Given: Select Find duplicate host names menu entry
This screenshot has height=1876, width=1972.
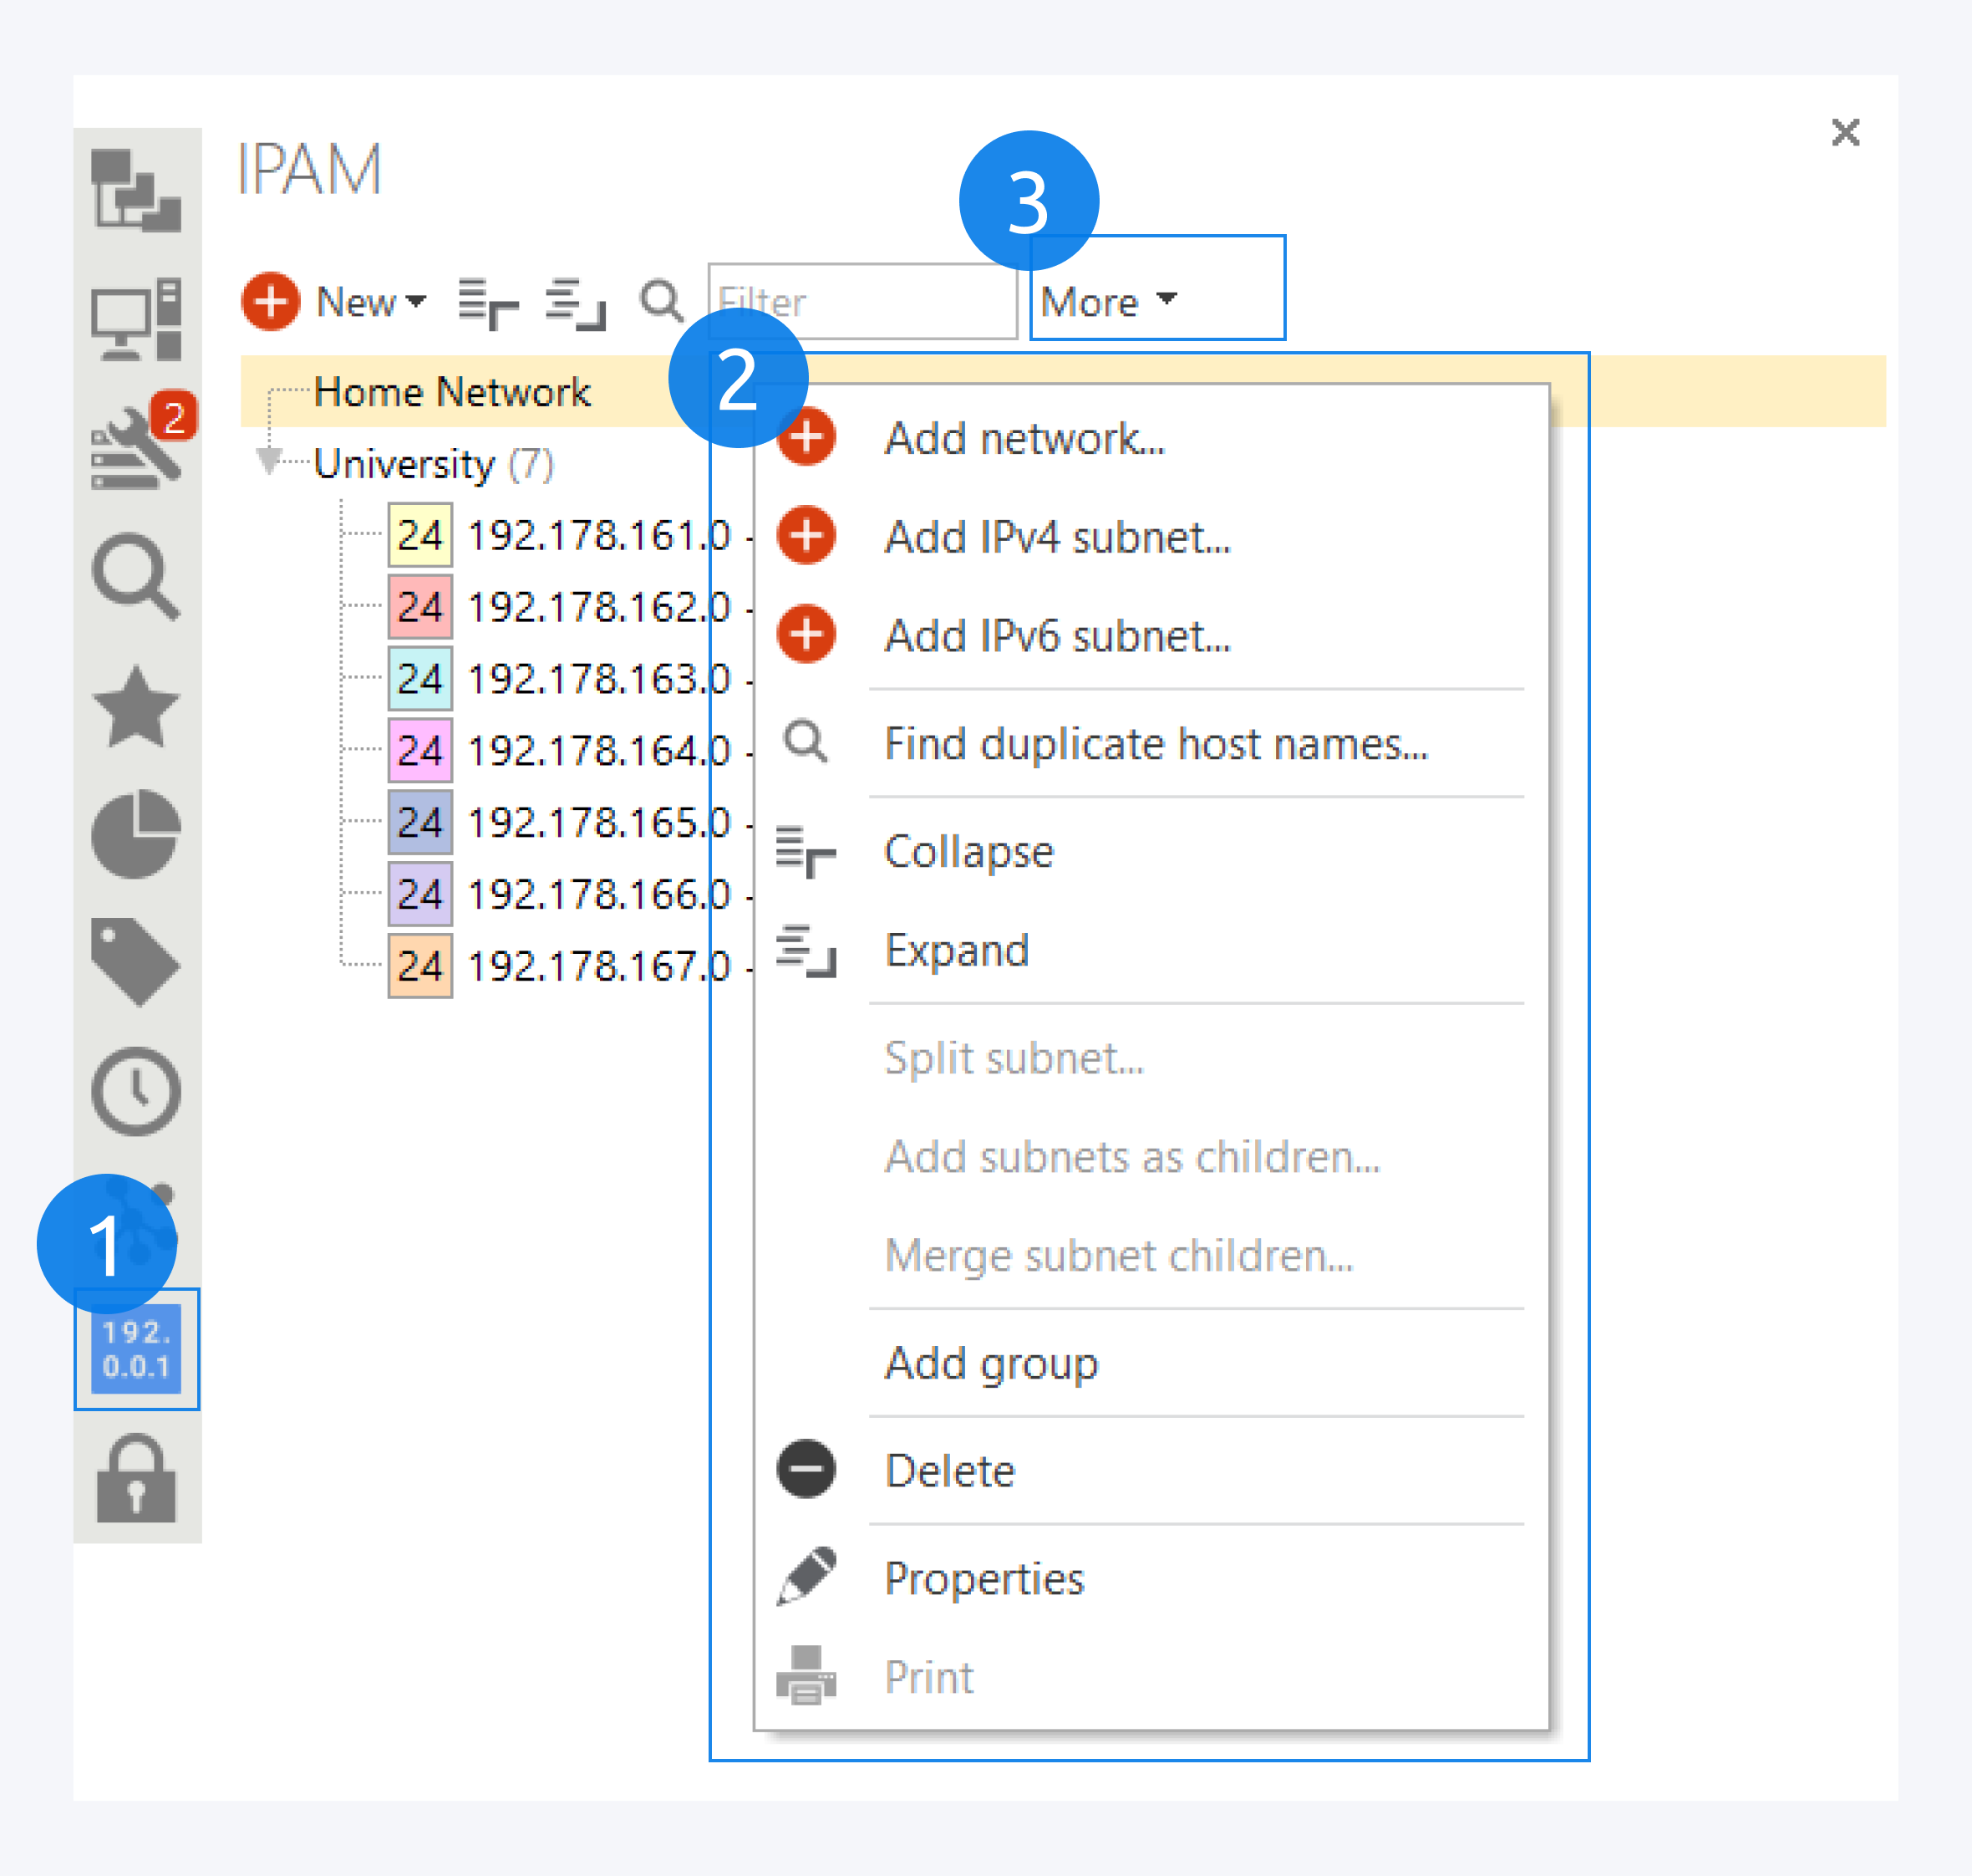Looking at the screenshot, I should click(x=1156, y=744).
